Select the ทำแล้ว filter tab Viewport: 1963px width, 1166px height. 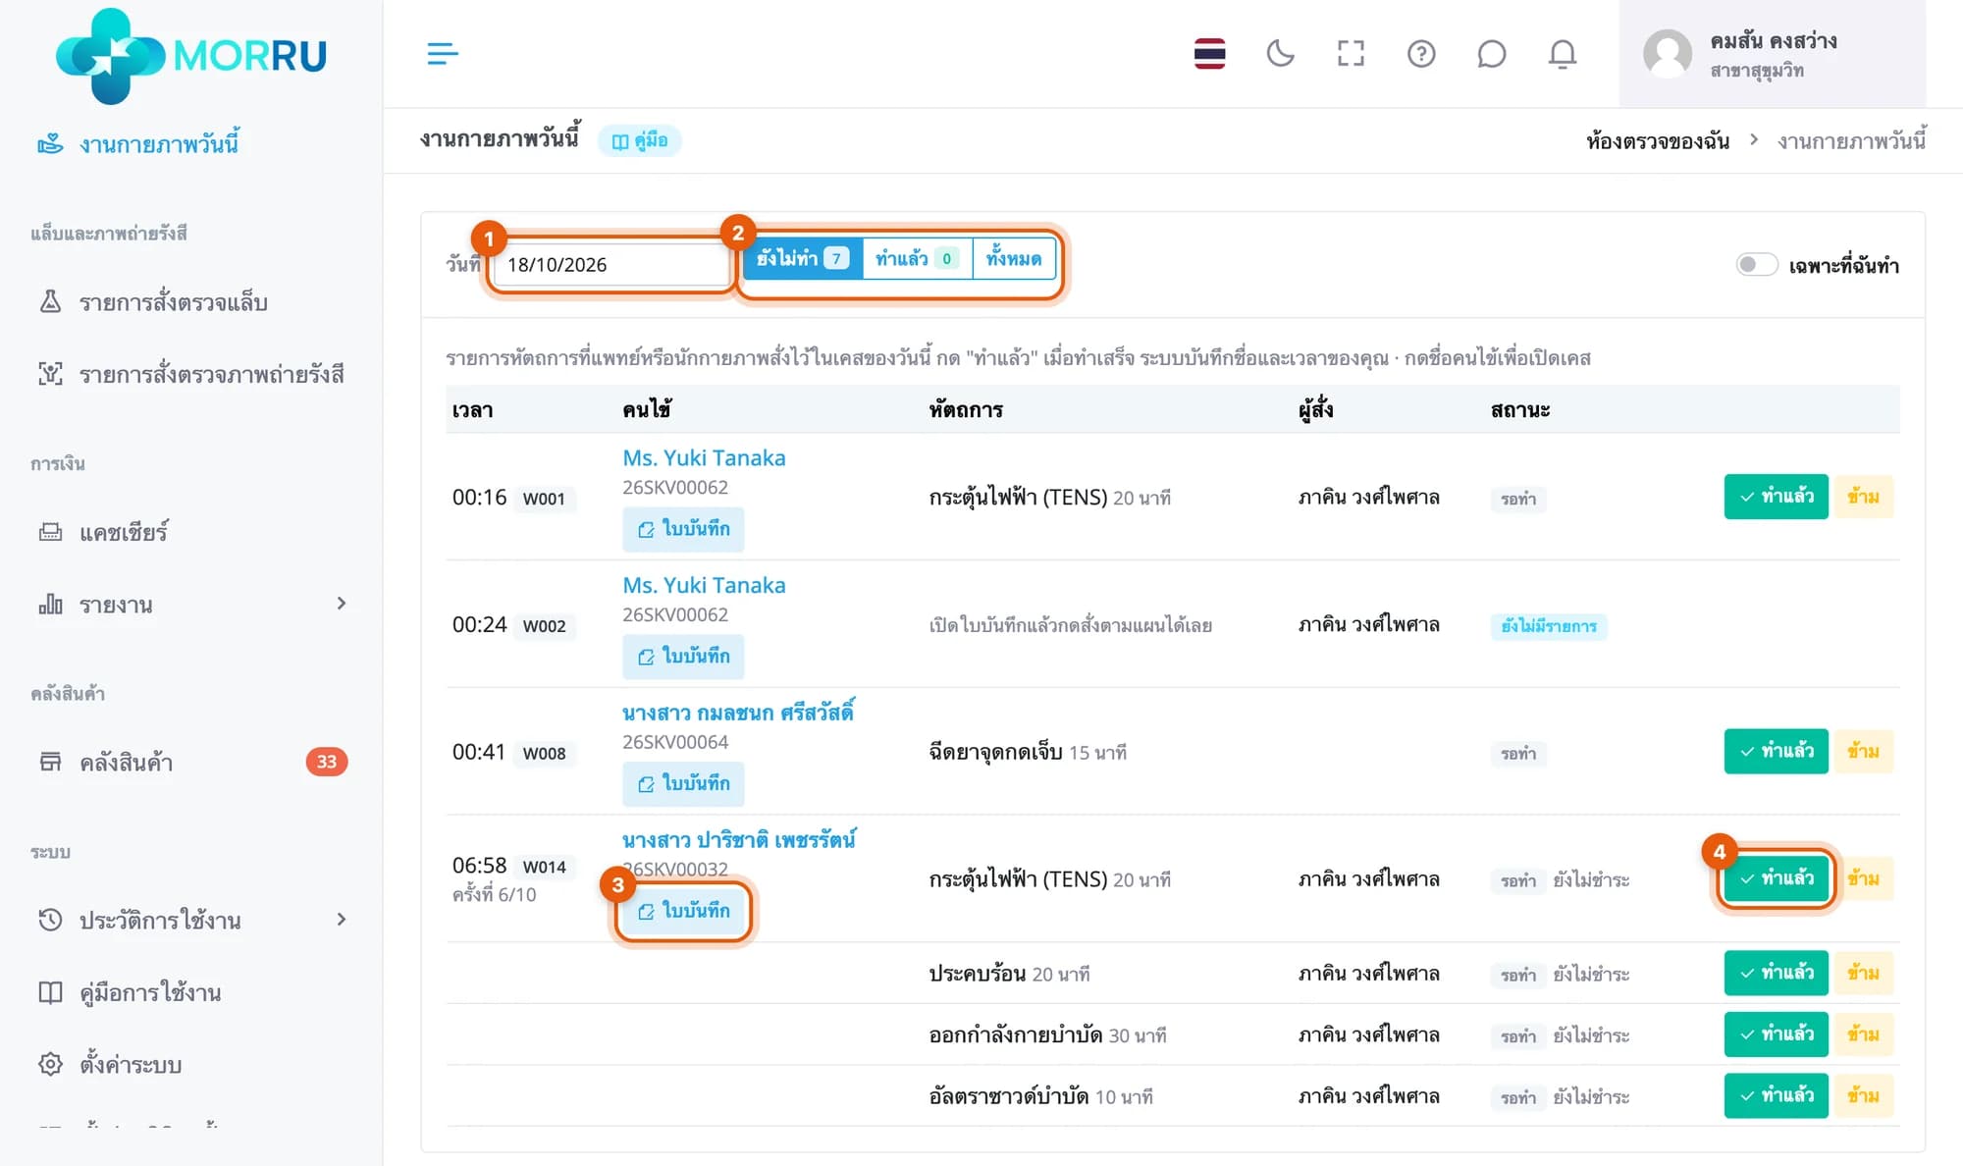tap(917, 258)
